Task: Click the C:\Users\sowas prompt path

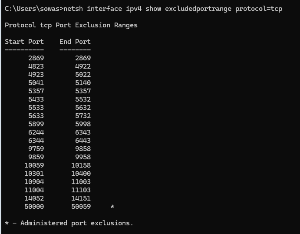Action: click(32, 9)
